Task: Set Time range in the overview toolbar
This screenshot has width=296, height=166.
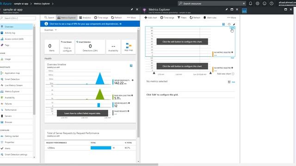Action: (x=101, y=18)
